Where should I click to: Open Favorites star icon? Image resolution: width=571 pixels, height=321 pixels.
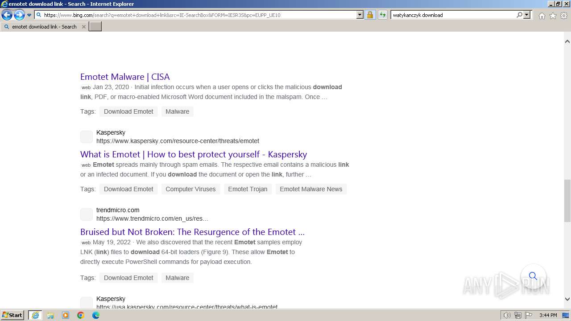tap(553, 16)
